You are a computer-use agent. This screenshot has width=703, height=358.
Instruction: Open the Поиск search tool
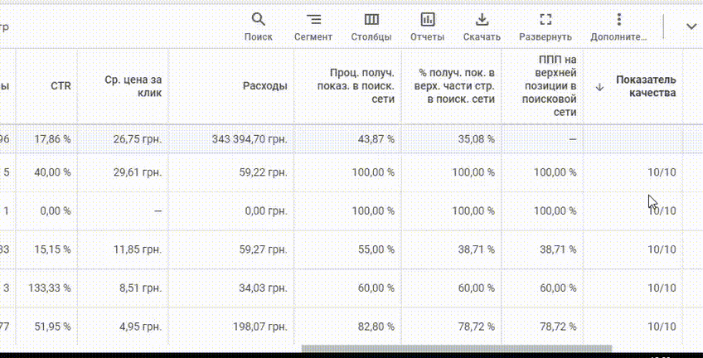tap(259, 27)
